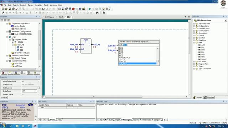Switch to the _MAIN editor tab
The width and height of the screenshot is (228, 128).
61,17
